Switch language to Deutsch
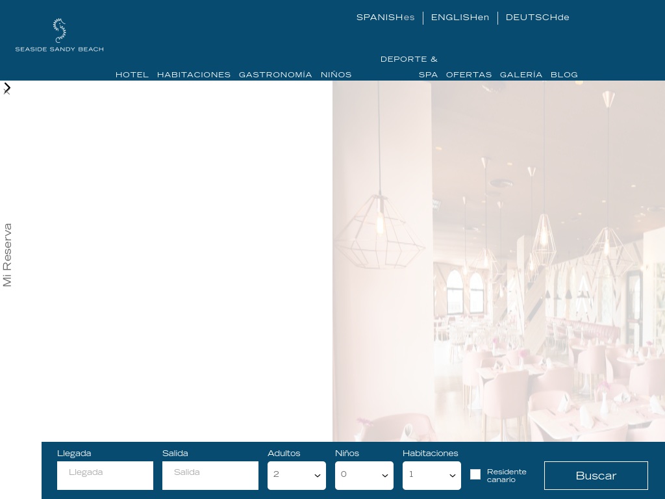 click(537, 18)
